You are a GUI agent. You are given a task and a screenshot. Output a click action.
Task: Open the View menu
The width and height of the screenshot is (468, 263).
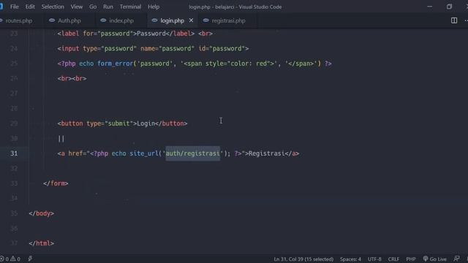tap(76, 7)
